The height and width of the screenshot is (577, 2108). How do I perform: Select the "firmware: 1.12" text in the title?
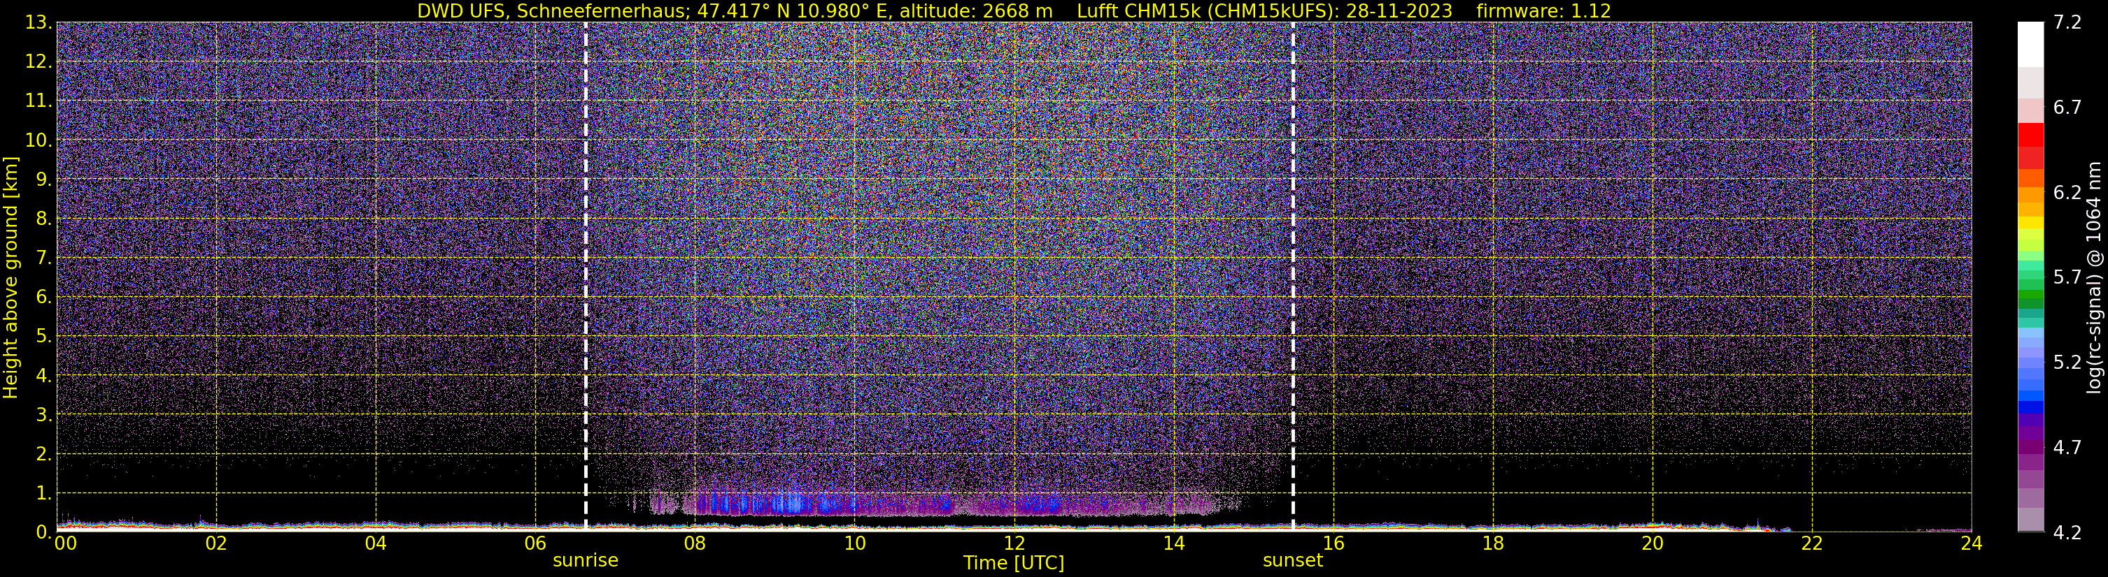tap(1543, 10)
